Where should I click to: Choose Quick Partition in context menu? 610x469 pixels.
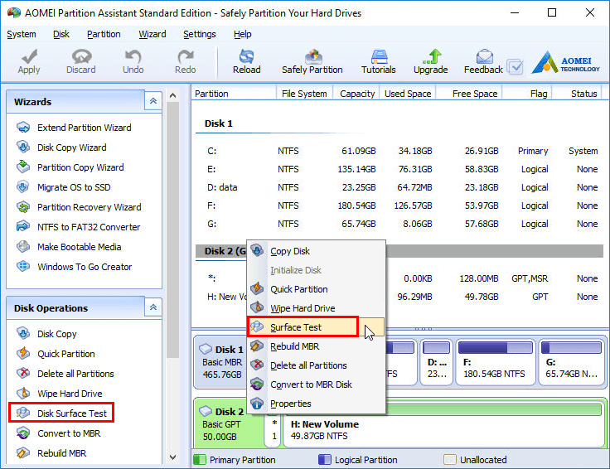[317, 289]
